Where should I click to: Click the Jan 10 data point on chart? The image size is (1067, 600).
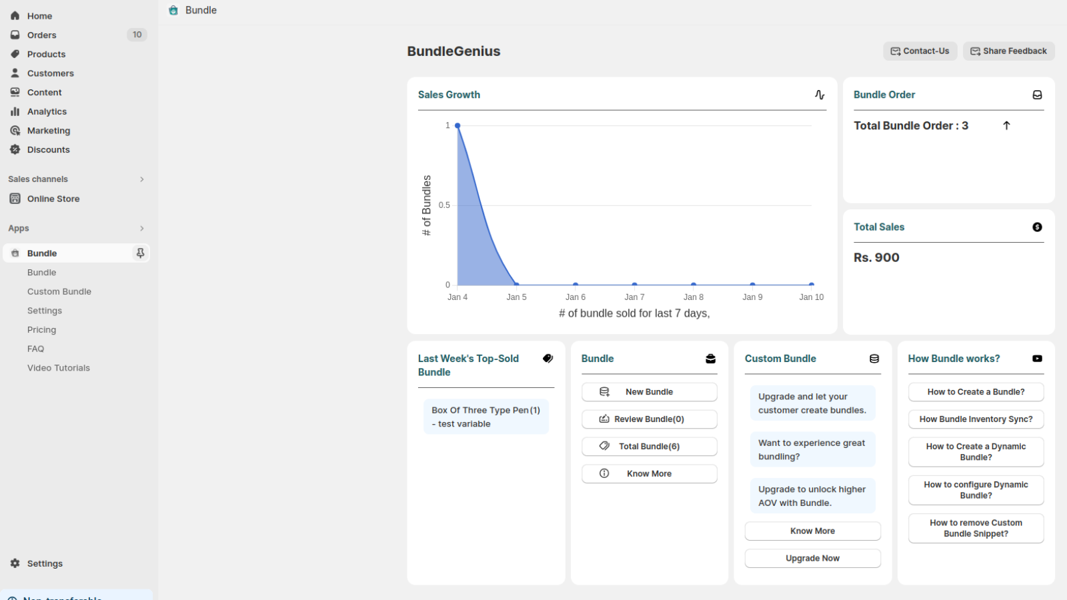pos(812,285)
